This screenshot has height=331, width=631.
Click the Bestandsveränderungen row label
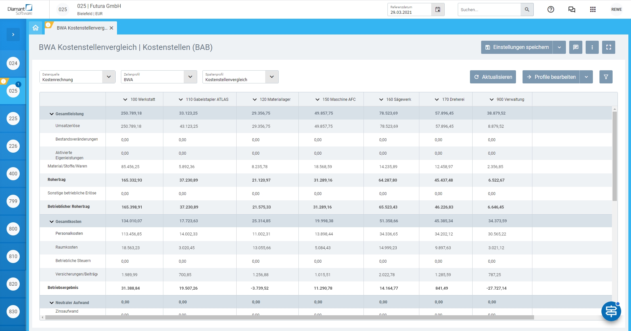[x=77, y=139]
